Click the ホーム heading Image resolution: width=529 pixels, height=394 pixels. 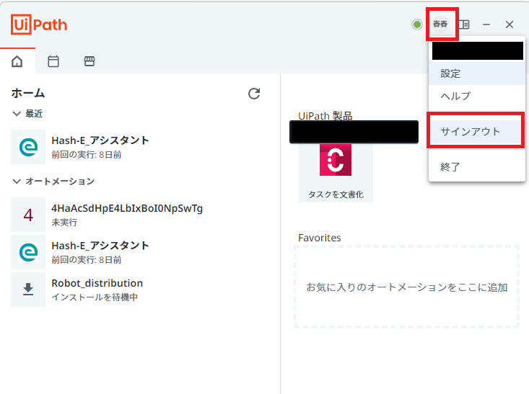point(28,94)
